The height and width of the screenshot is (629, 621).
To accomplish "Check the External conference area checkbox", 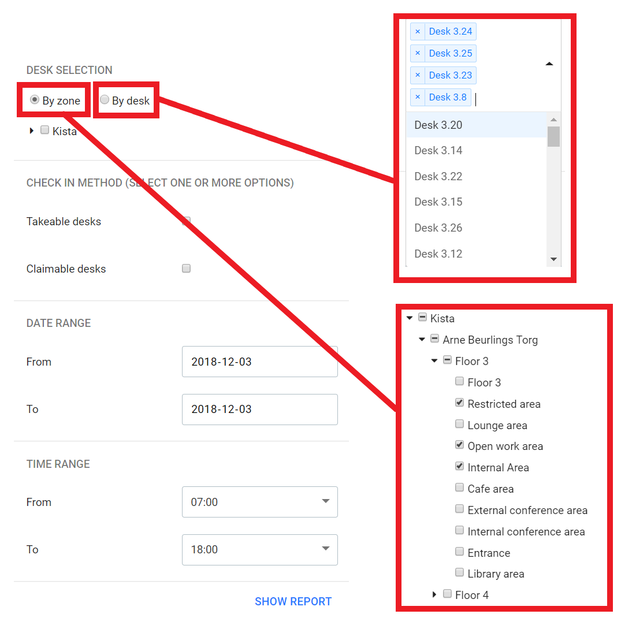I will (x=459, y=509).
